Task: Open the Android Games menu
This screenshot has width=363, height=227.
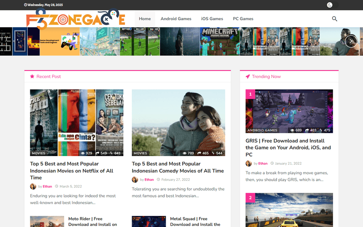Action: click(x=176, y=19)
